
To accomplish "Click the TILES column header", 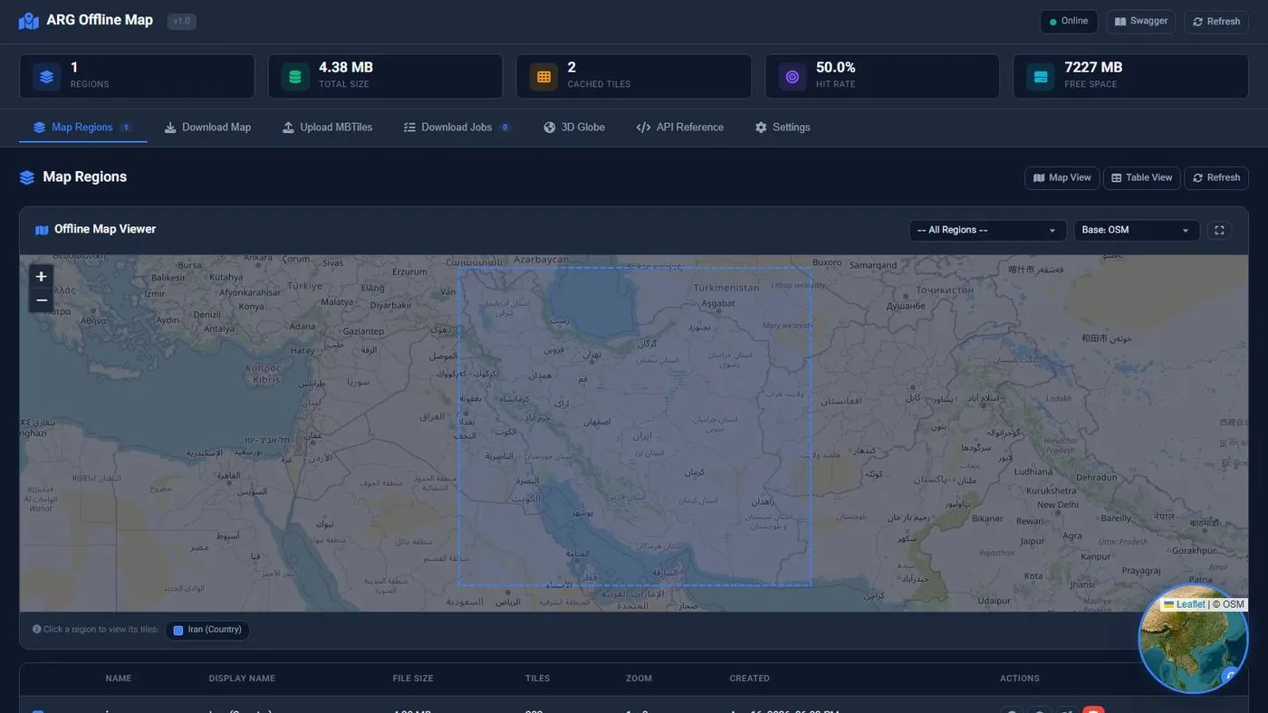I will 538,679.
